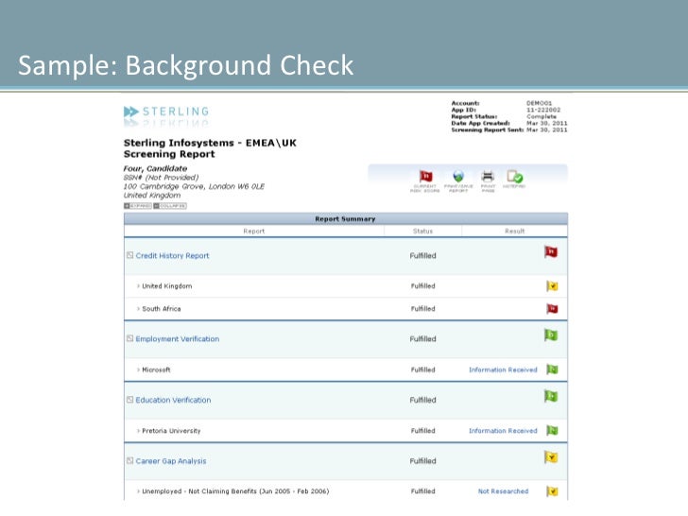Click the globe Print/Save Report icon
688x516 pixels.
tap(458, 177)
